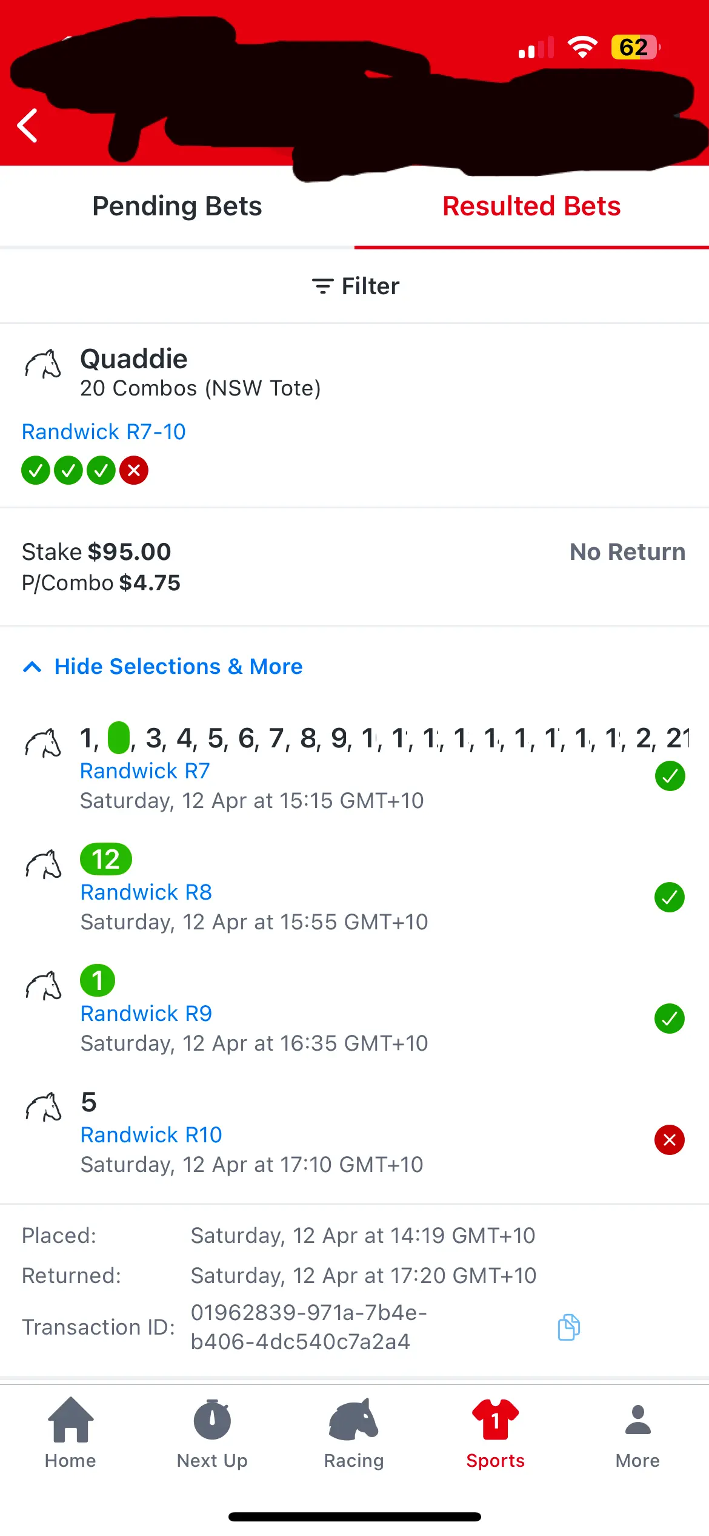The height and width of the screenshot is (1536, 709).
Task: Open the Filter options
Action: click(355, 286)
